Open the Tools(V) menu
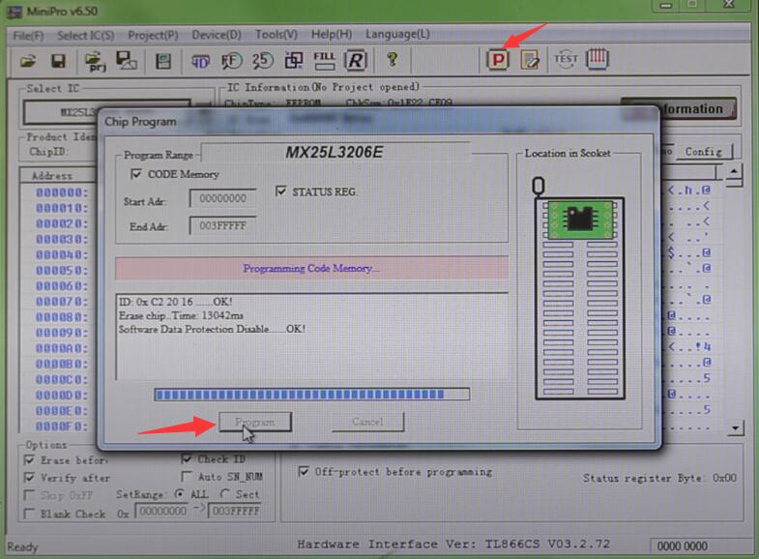This screenshot has width=759, height=559. coord(277,35)
